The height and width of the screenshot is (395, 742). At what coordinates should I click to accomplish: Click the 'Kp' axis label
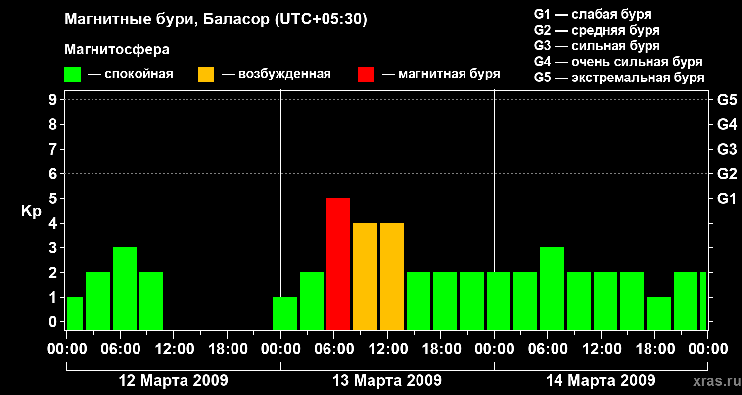pos(31,212)
